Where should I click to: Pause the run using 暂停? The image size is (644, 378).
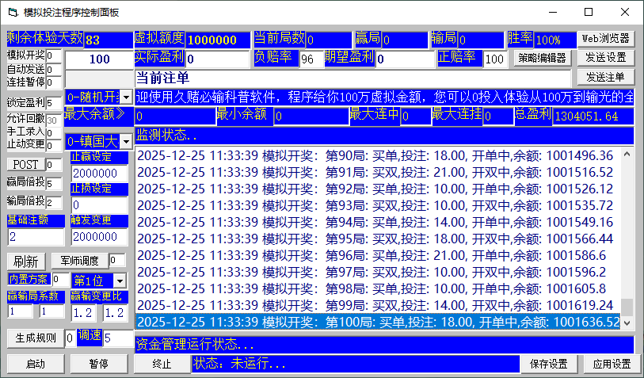pyautogui.click(x=98, y=364)
